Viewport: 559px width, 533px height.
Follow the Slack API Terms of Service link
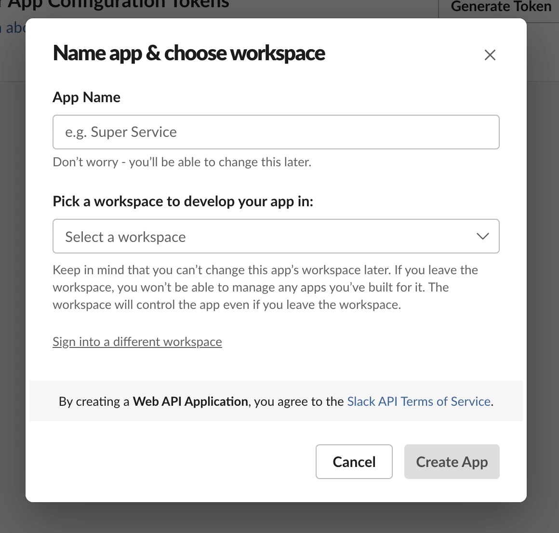pos(418,401)
